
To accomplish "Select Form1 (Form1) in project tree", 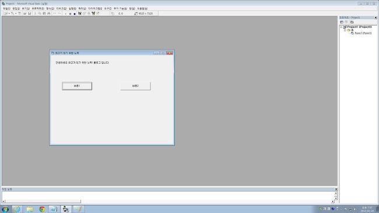I will pos(363,33).
